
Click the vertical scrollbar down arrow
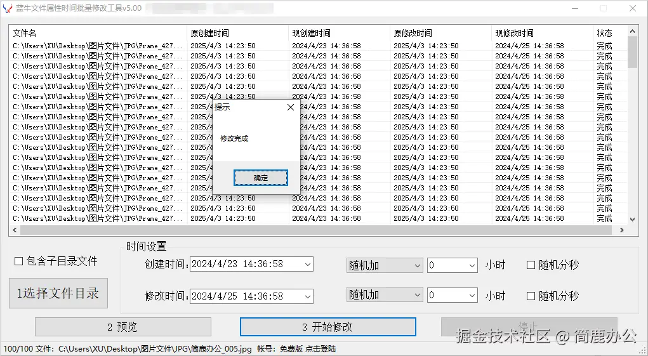(x=632, y=220)
